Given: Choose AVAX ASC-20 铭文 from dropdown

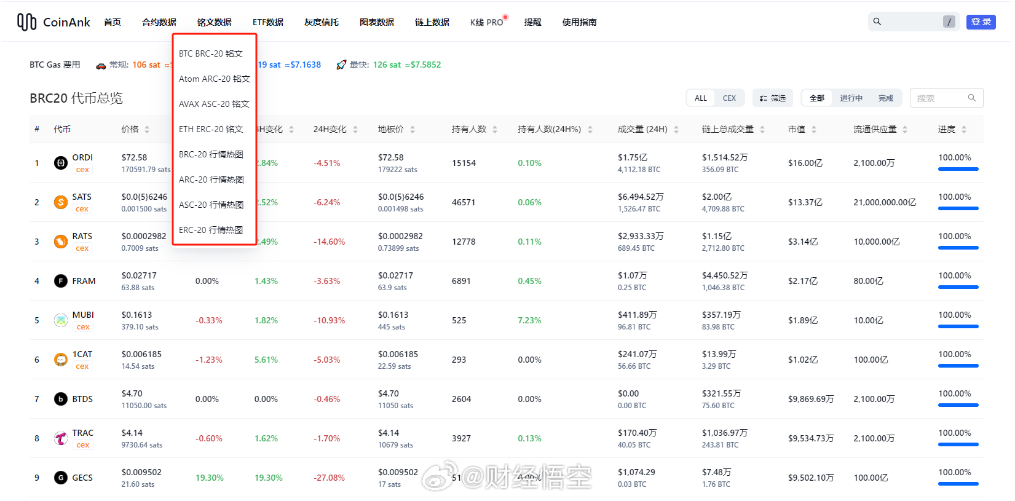Looking at the screenshot, I should [x=215, y=104].
